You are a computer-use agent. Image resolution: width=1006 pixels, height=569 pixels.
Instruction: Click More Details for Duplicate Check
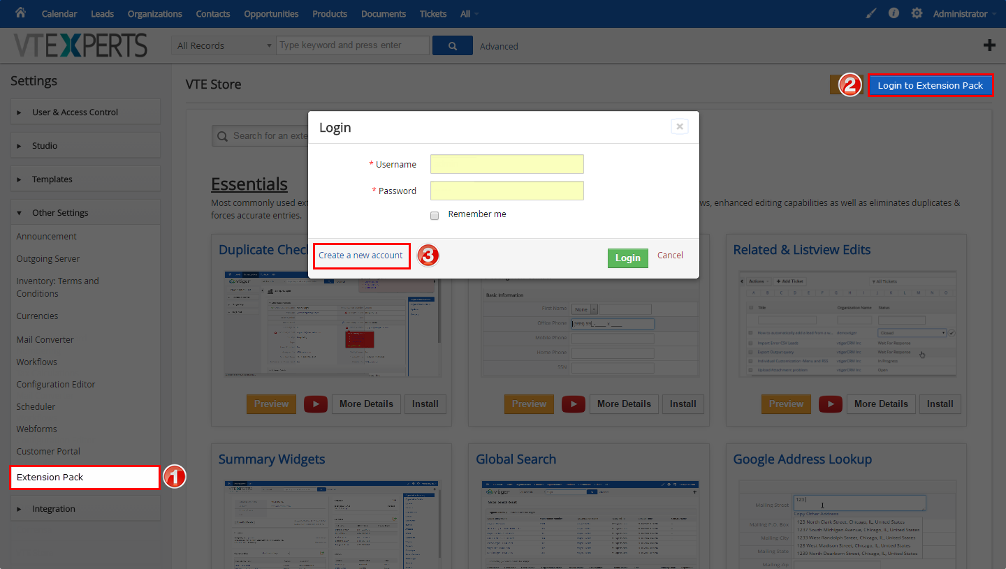pos(366,404)
